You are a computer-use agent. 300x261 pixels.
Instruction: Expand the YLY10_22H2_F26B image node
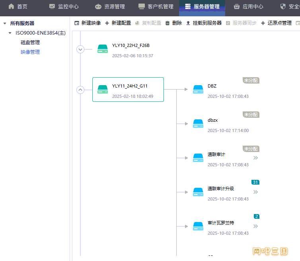[x=80, y=49]
